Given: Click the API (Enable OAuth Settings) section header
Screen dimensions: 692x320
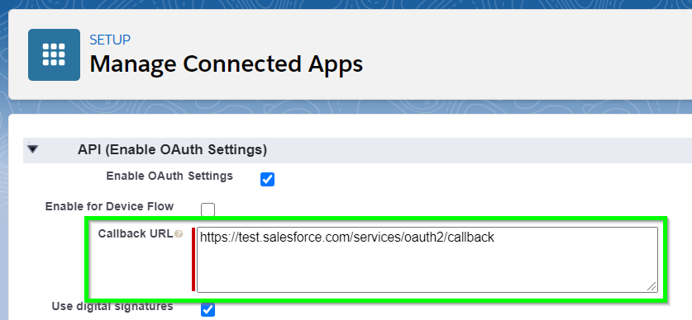Looking at the screenshot, I should [172, 149].
